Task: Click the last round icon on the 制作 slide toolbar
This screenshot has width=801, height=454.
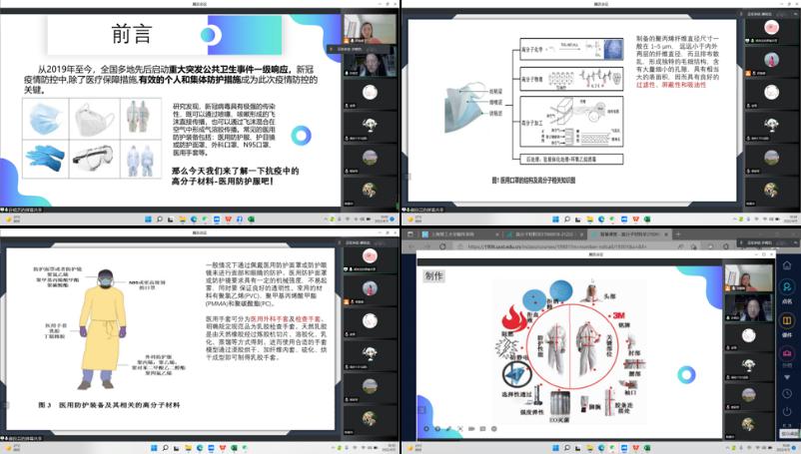Action: point(494,429)
